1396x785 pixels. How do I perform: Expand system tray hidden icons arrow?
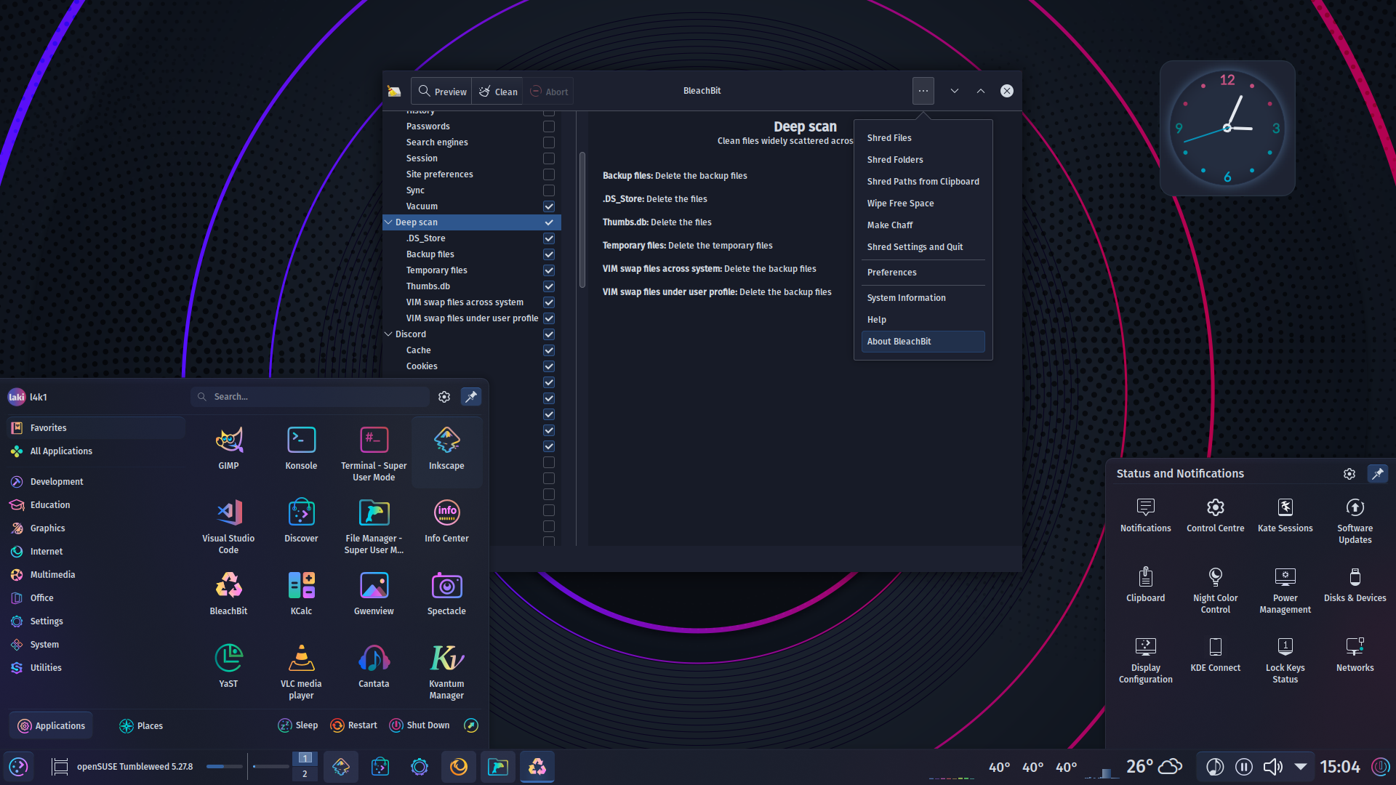click(1301, 767)
